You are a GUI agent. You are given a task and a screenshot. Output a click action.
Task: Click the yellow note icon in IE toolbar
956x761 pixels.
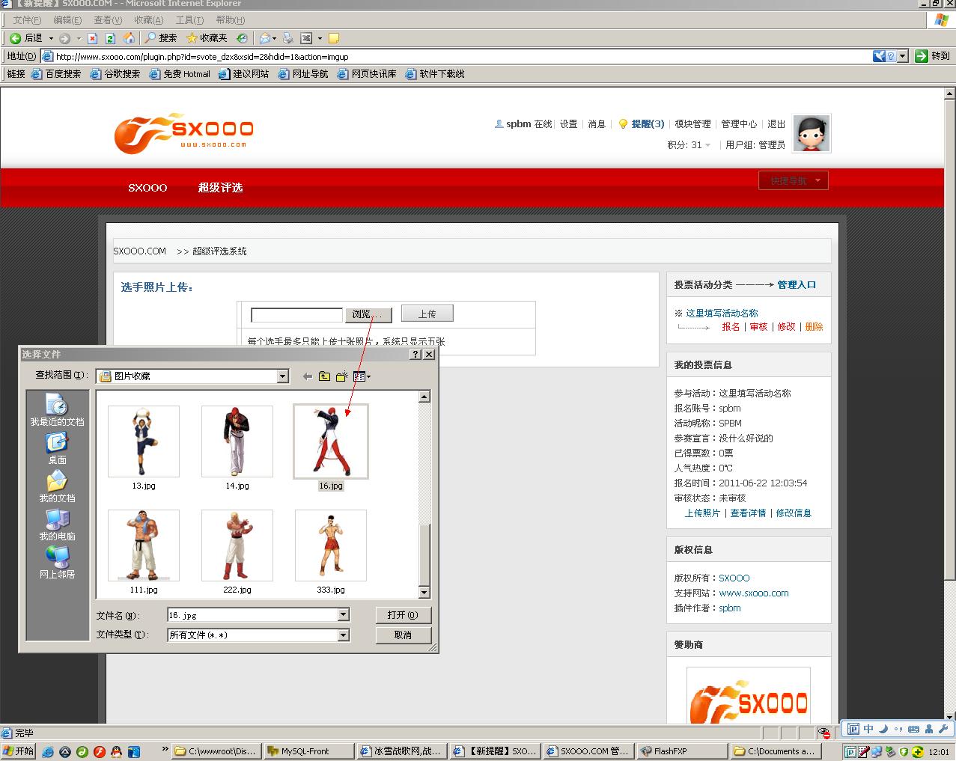tap(334, 38)
